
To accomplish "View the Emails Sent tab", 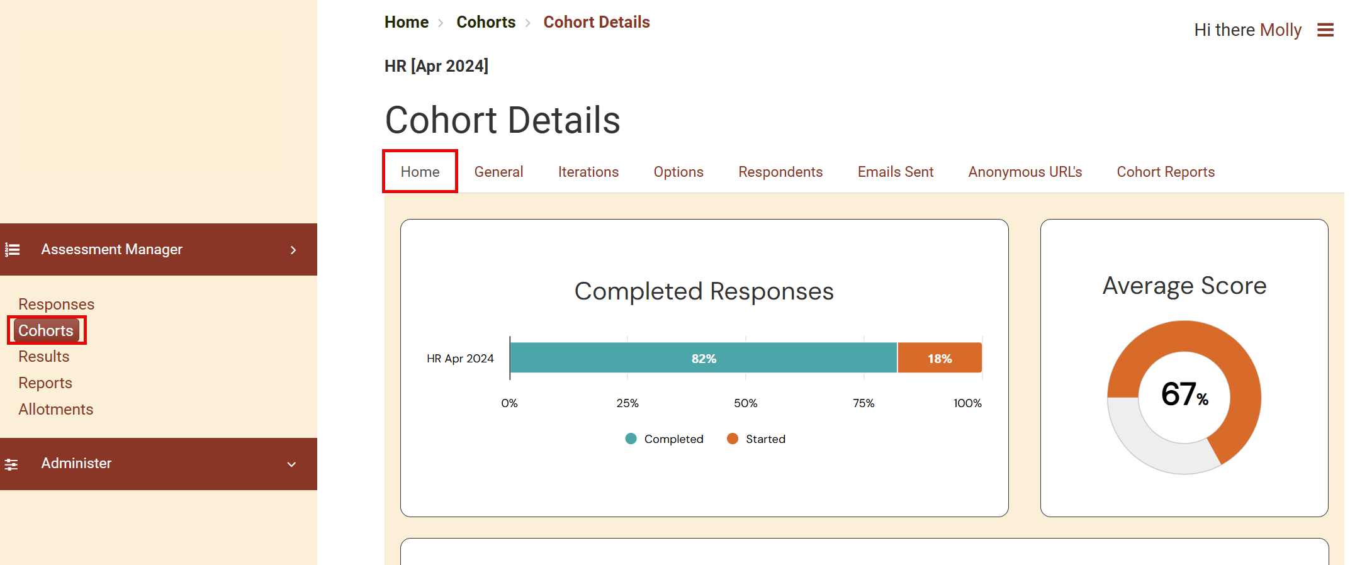I will coord(895,172).
